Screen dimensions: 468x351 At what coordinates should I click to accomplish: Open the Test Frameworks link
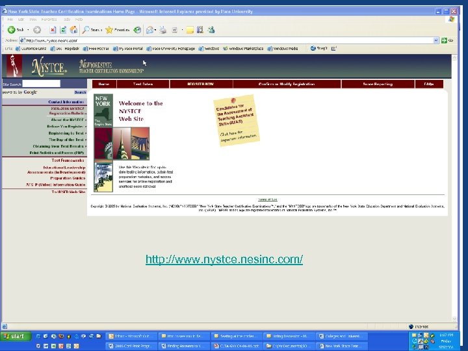point(68,161)
